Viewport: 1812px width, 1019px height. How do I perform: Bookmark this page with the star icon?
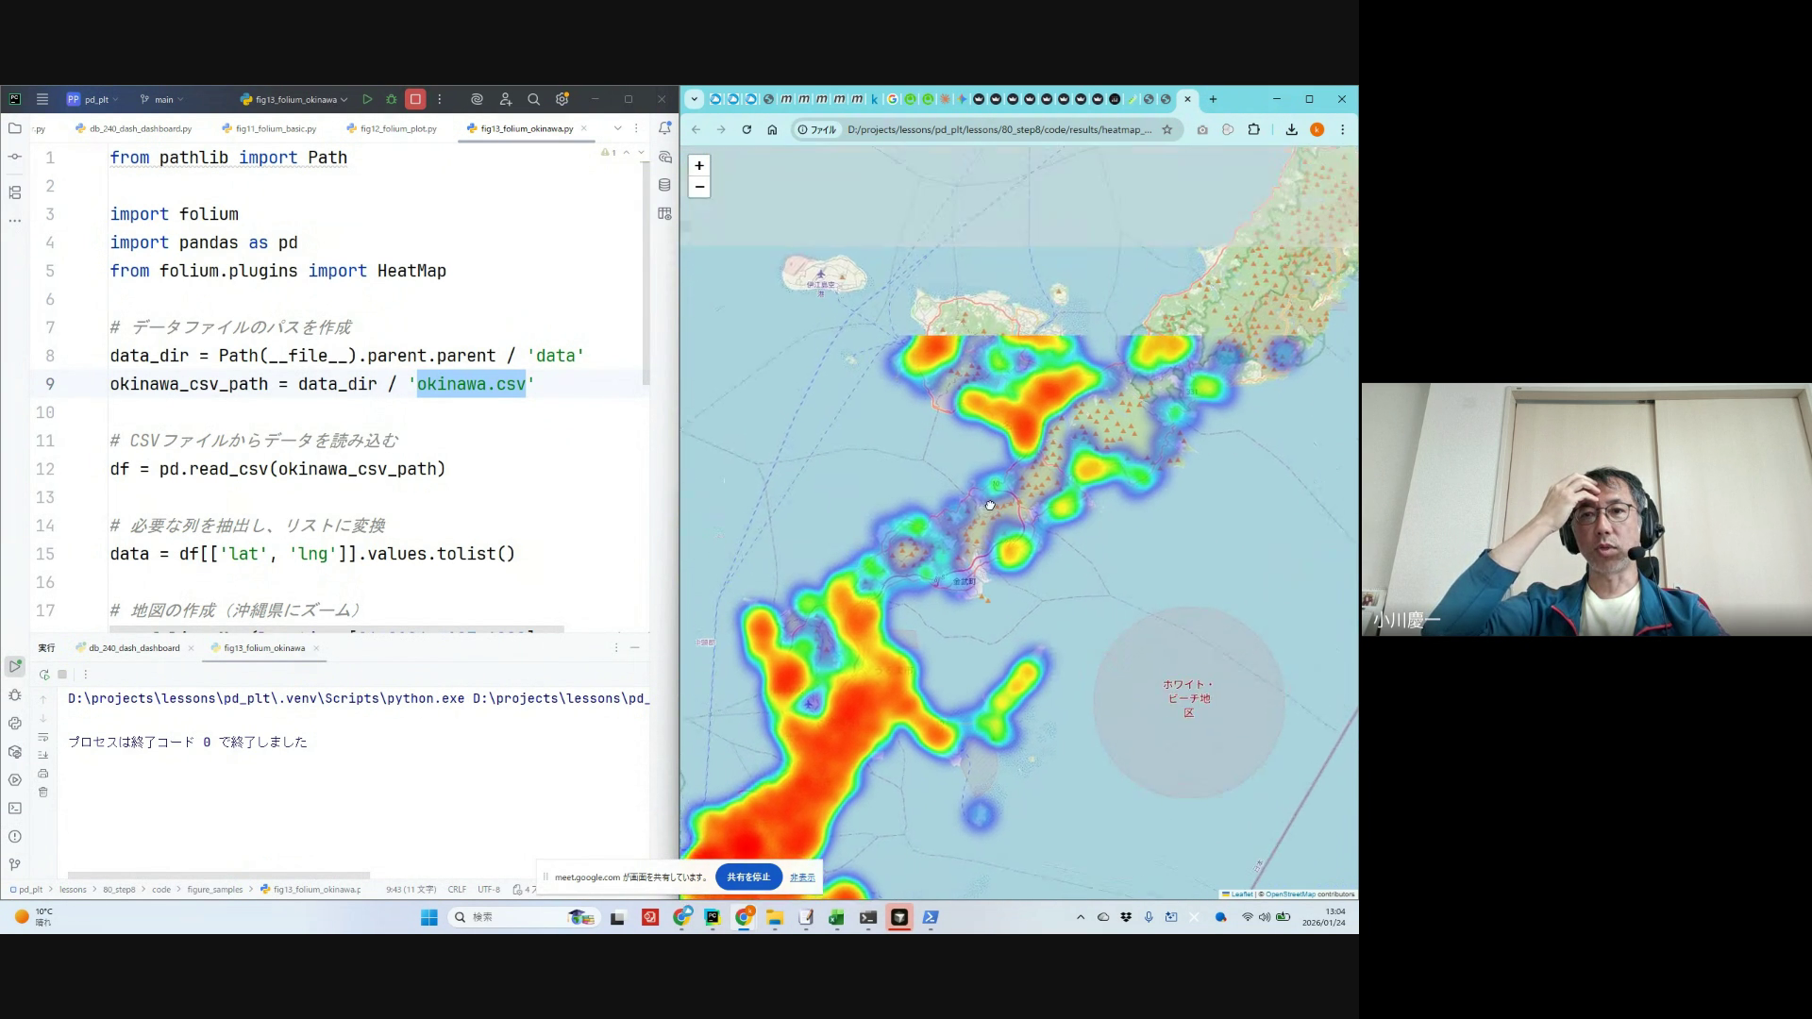(x=1167, y=129)
